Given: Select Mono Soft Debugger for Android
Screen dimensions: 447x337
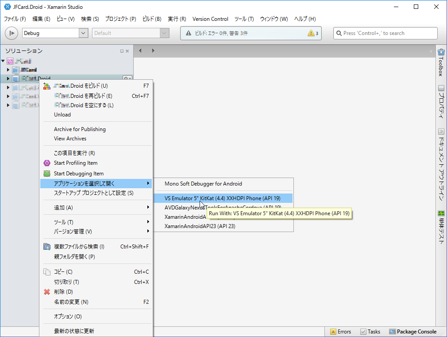Looking at the screenshot, I should (223, 184).
